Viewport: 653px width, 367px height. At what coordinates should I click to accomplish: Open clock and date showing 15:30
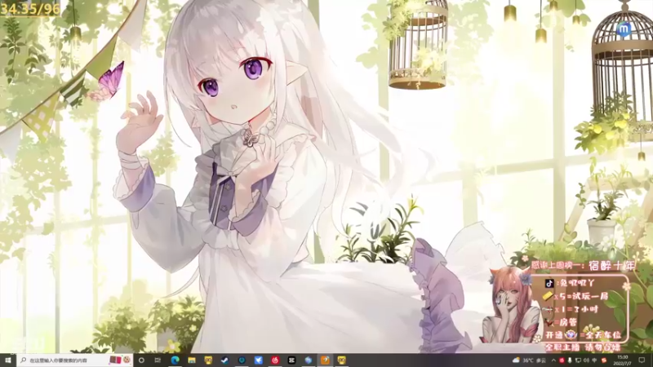[622, 360]
